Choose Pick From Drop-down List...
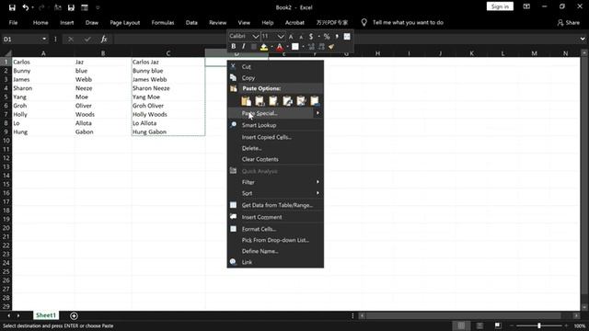 click(x=275, y=240)
